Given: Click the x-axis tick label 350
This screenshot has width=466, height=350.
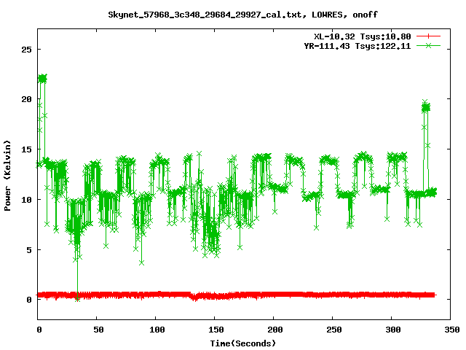Looking at the screenshot, I should point(451,330).
